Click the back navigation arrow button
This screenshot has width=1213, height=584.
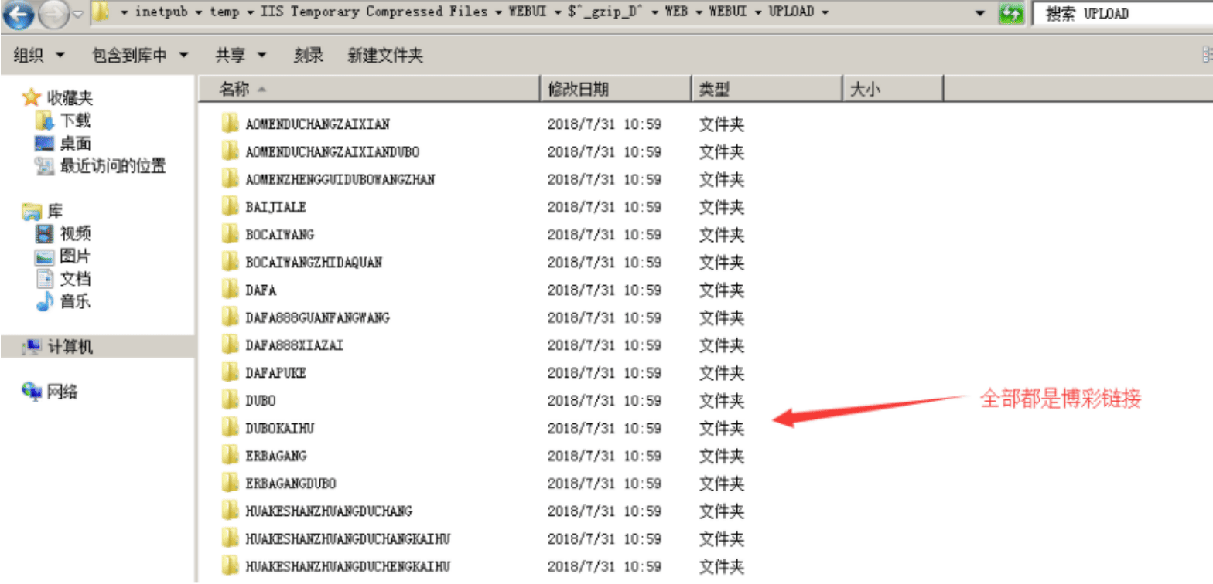pyautogui.click(x=19, y=14)
